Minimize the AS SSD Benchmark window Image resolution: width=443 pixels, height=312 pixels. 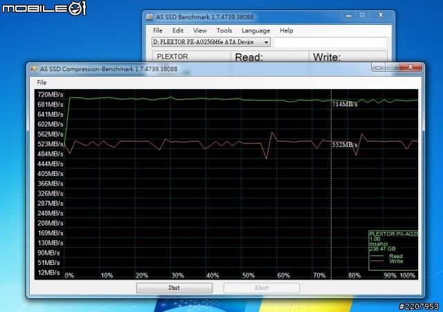349,15
